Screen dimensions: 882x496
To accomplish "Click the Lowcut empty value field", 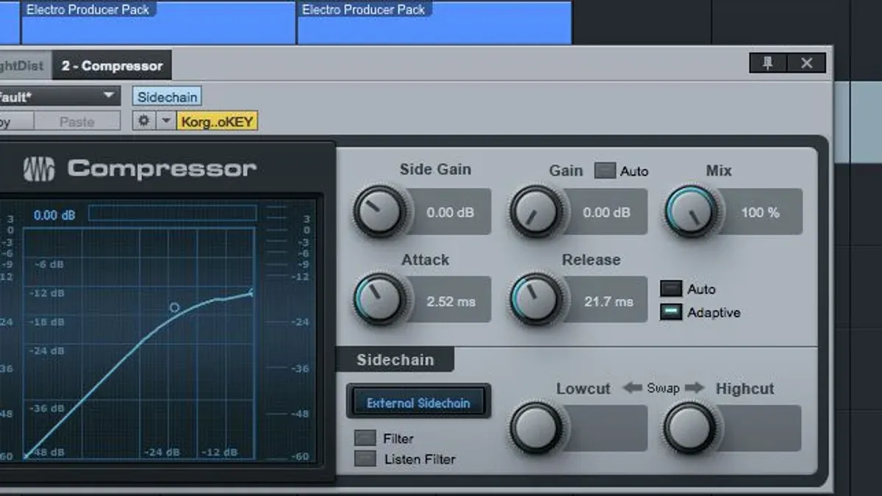I will [606, 428].
